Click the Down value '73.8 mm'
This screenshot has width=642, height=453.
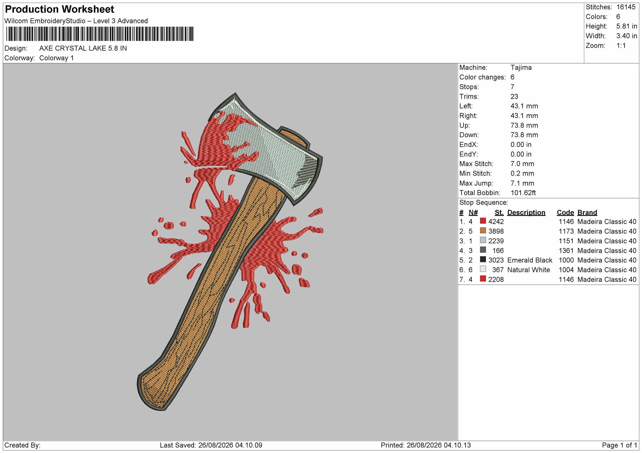coord(524,135)
